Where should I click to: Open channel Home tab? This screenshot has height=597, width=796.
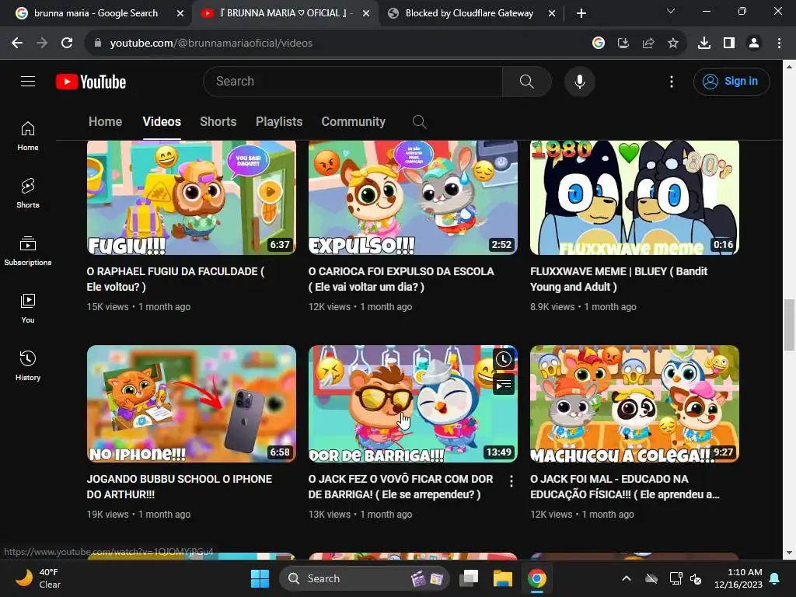[x=105, y=122]
